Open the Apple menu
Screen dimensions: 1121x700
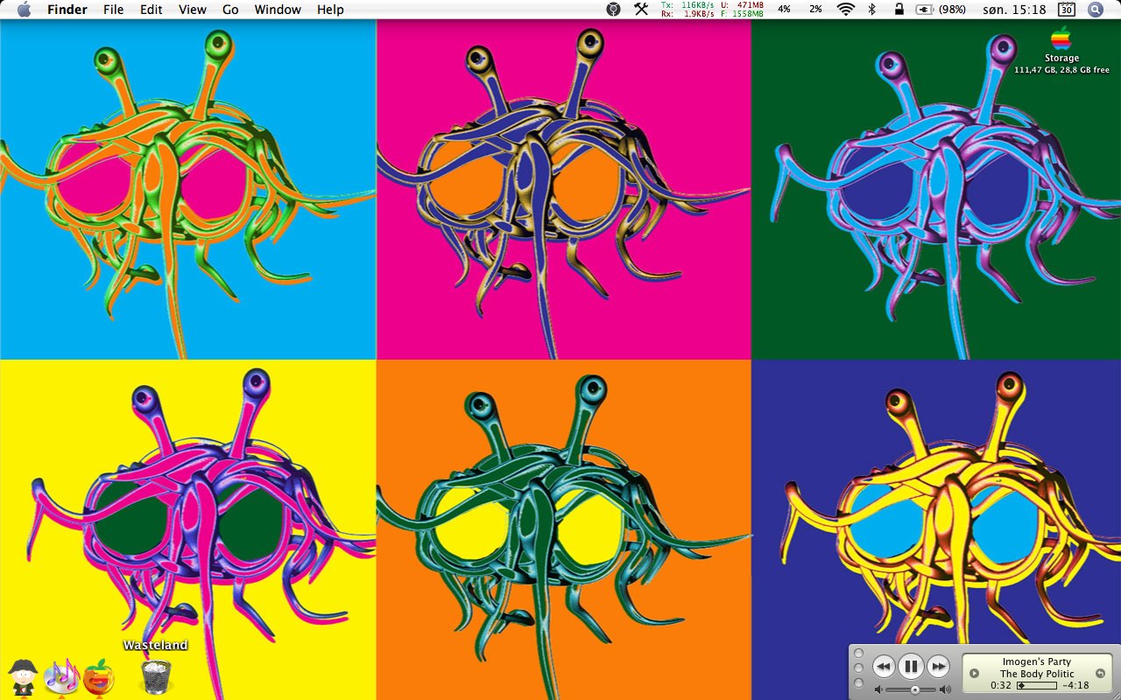(24, 10)
